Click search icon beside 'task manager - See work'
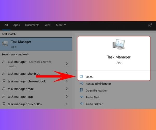Screen dimensions: 156x130 click(x=3, y=61)
